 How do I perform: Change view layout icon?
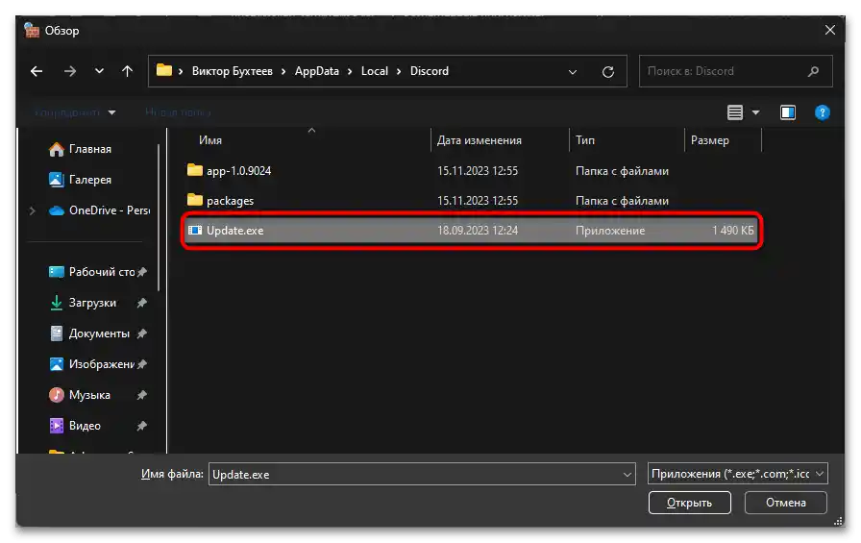pyautogui.click(x=735, y=112)
